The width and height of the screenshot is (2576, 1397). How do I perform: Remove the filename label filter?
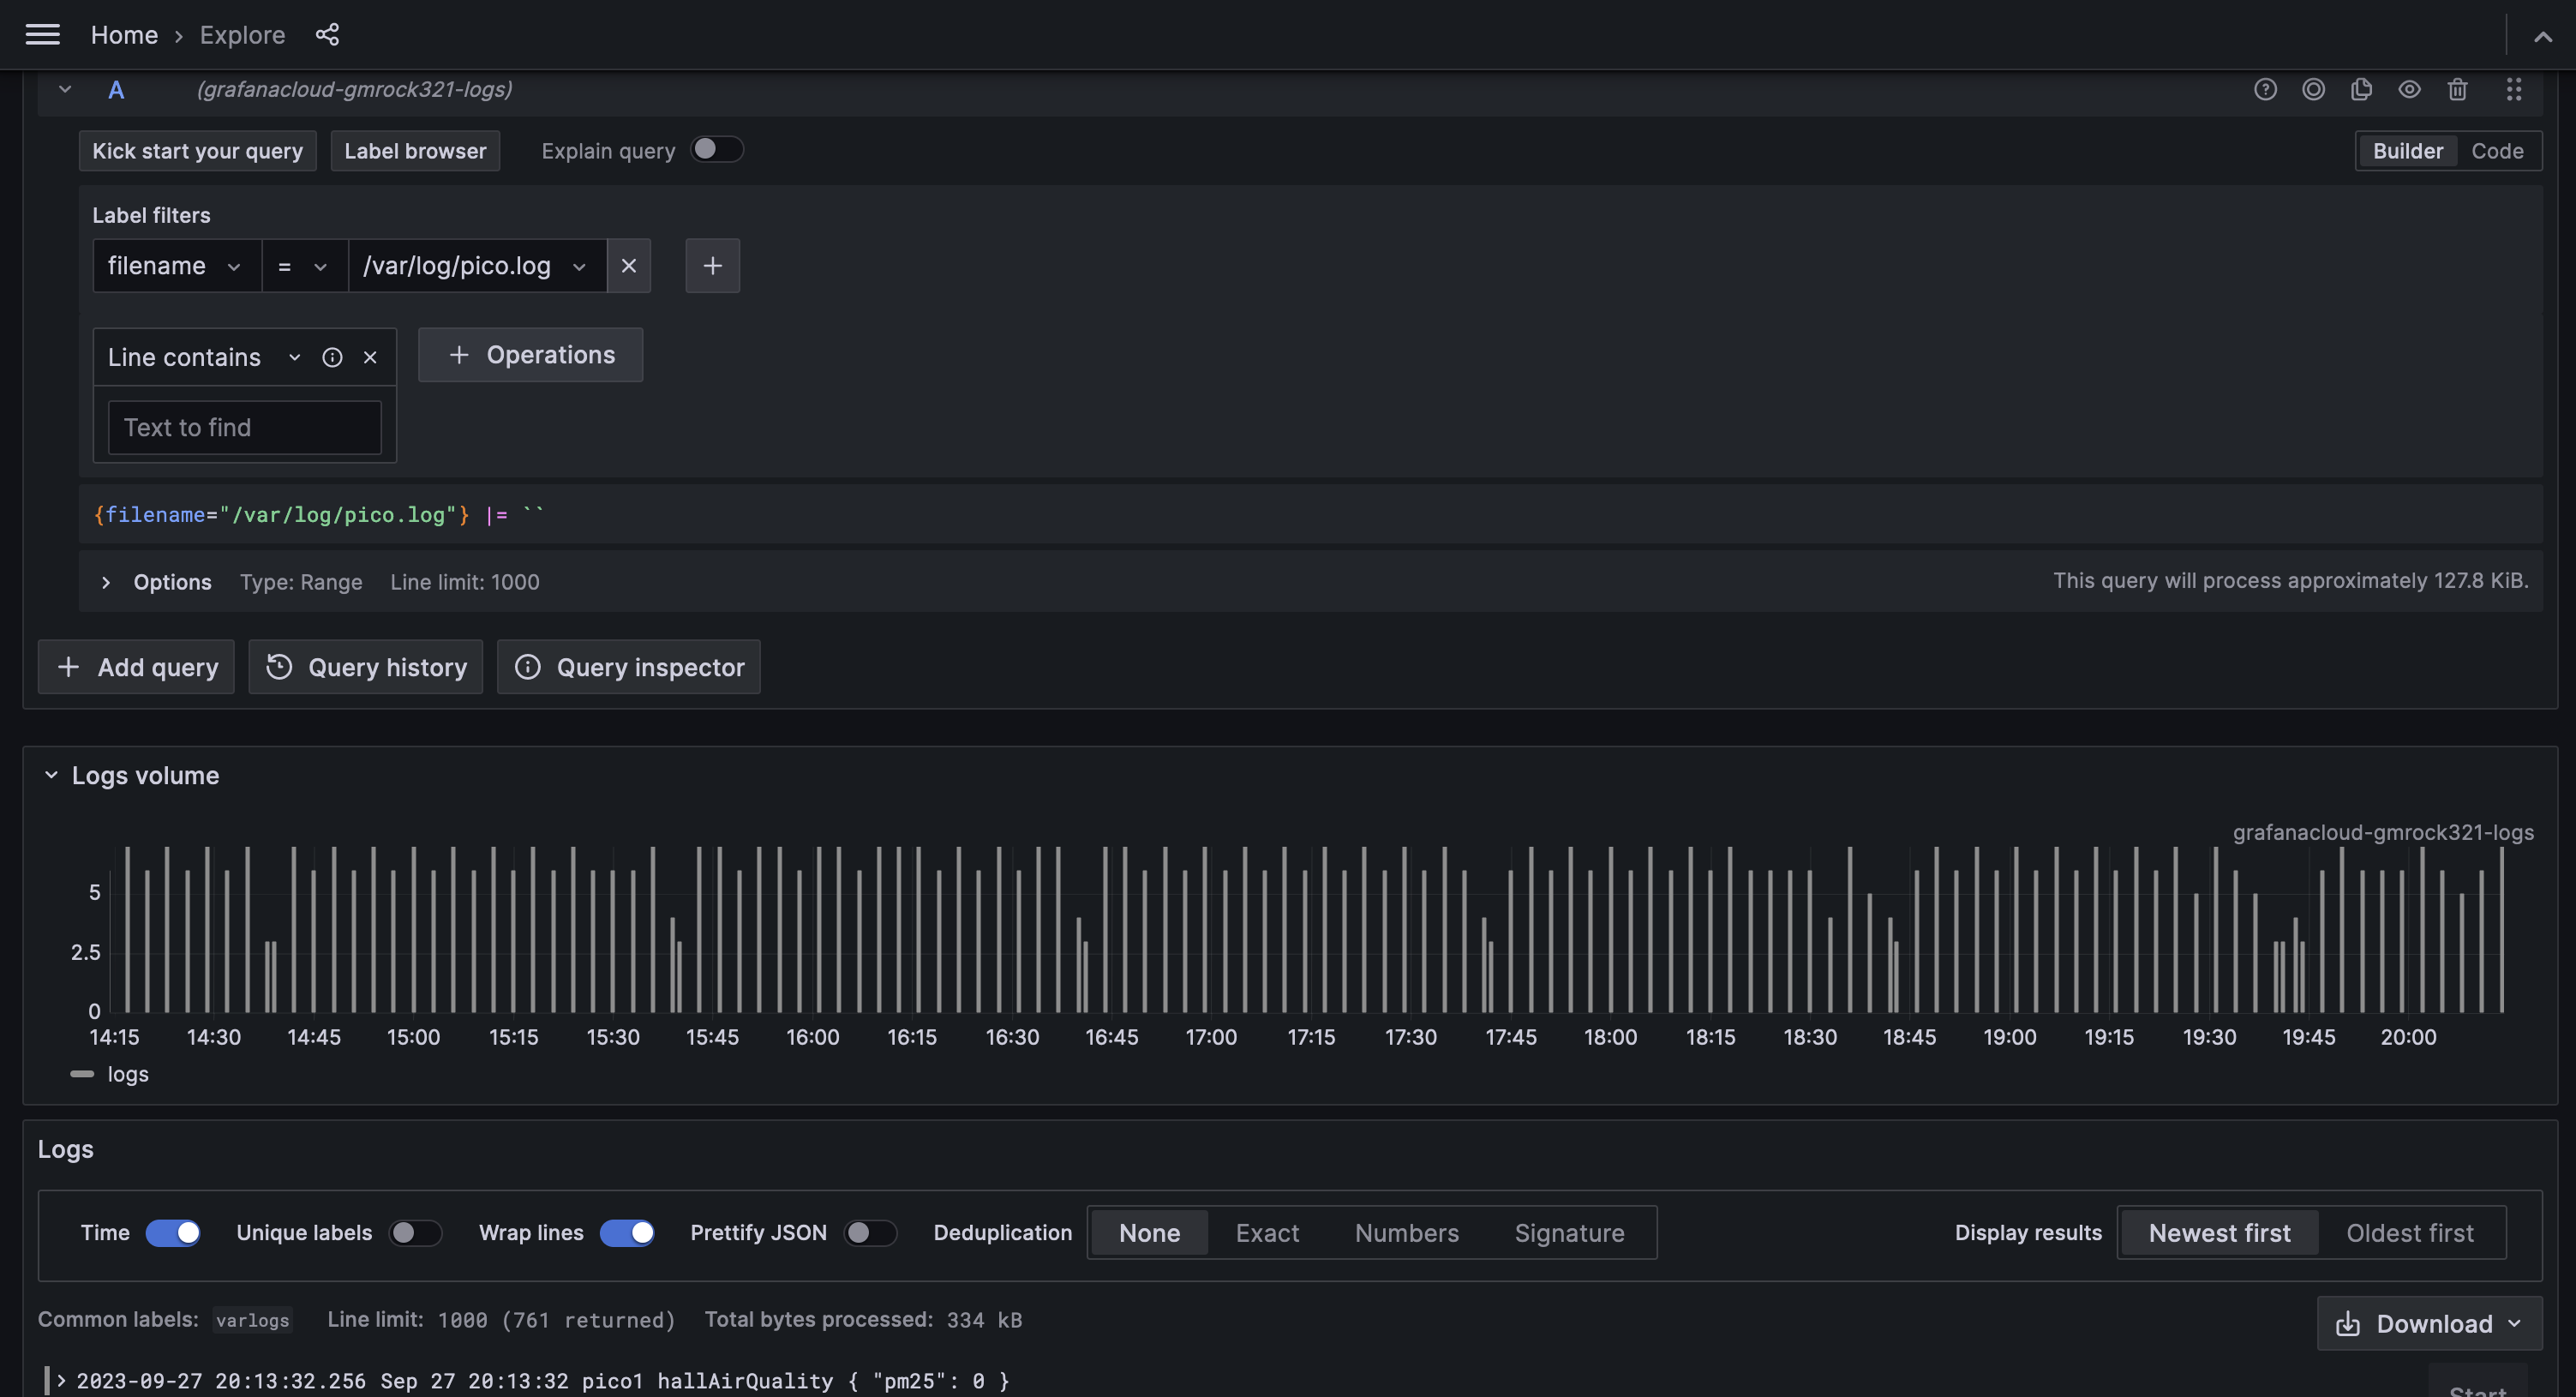[x=628, y=266]
